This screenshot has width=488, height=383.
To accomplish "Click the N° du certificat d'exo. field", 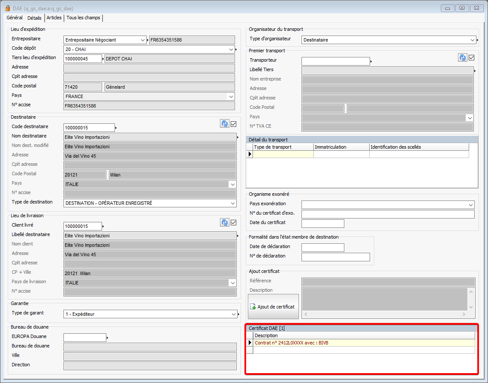I will (388, 214).
